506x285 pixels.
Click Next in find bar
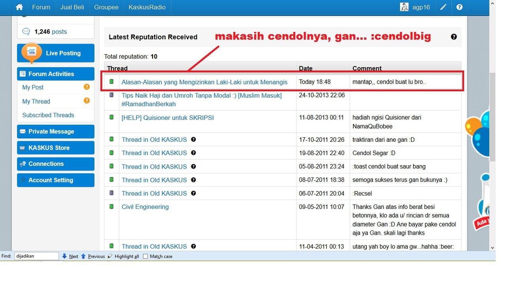(74, 256)
